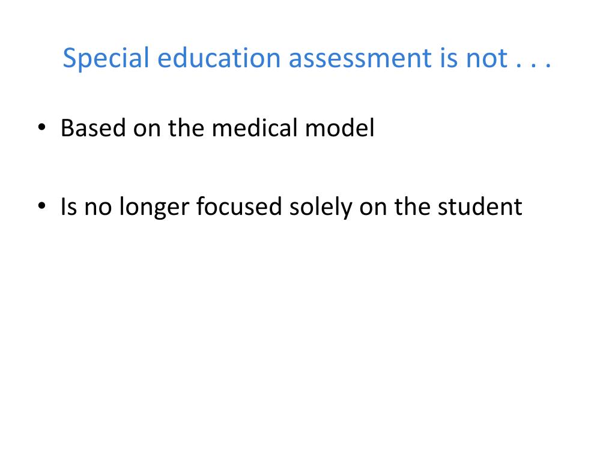The image size is (615, 461).
Task: Select the first bullet point marker
Action: tap(41, 127)
